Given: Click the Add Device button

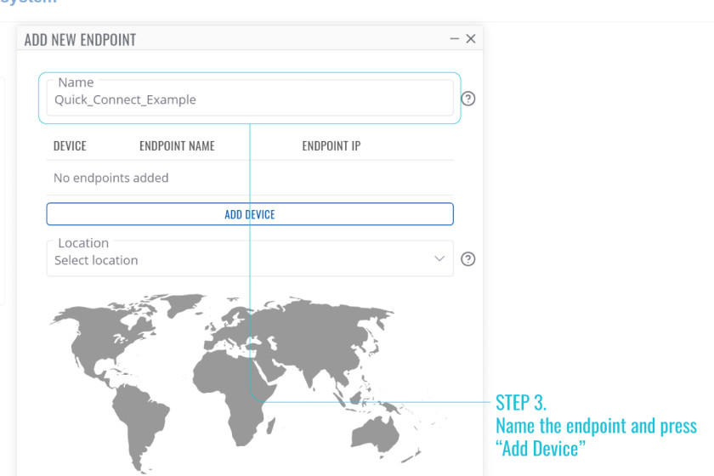Looking at the screenshot, I should click(x=250, y=214).
